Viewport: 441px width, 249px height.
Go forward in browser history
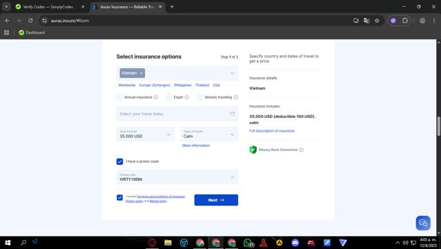tap(19, 21)
